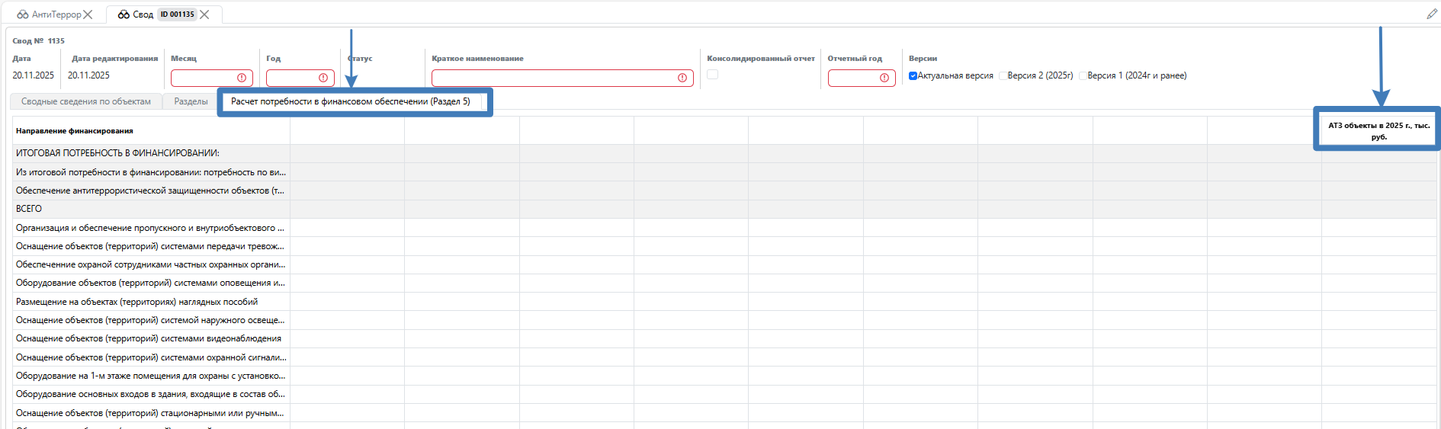Open the Месяц field
Screen dimensions: 1441x429
[203, 78]
